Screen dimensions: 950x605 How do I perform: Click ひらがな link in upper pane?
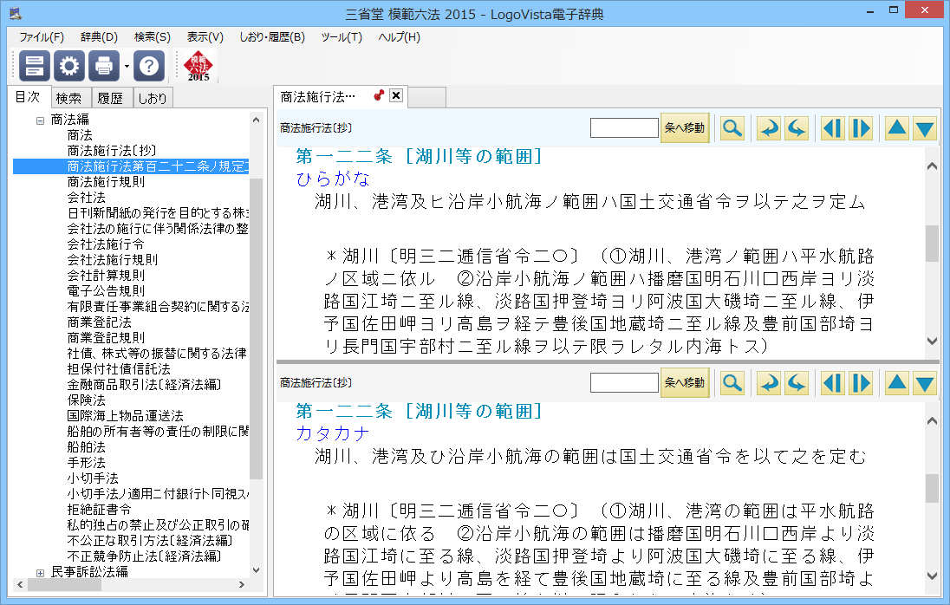tap(333, 179)
